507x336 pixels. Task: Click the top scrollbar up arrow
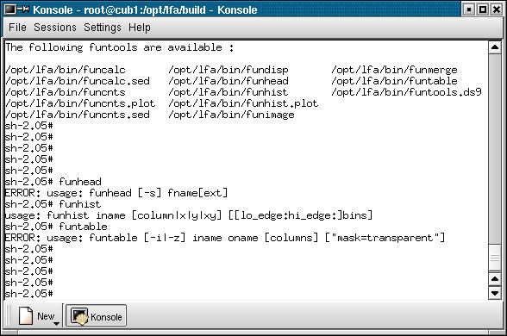[x=495, y=47]
